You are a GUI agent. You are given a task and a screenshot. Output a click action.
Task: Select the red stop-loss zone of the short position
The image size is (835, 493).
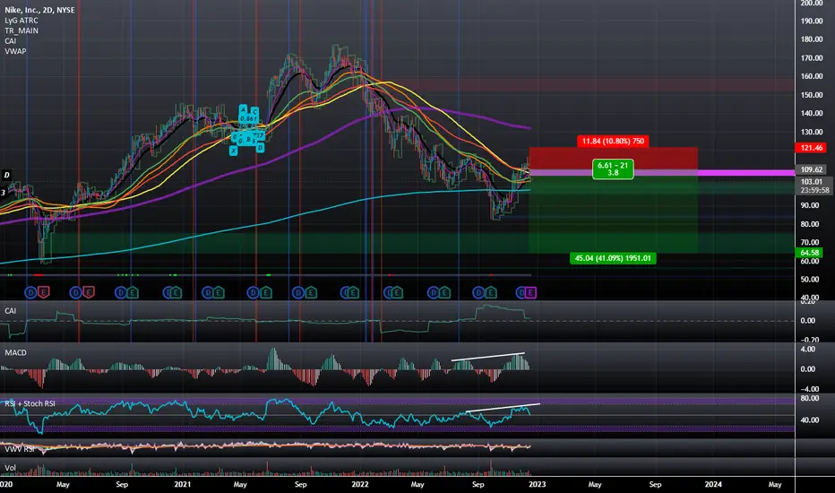pos(613,159)
